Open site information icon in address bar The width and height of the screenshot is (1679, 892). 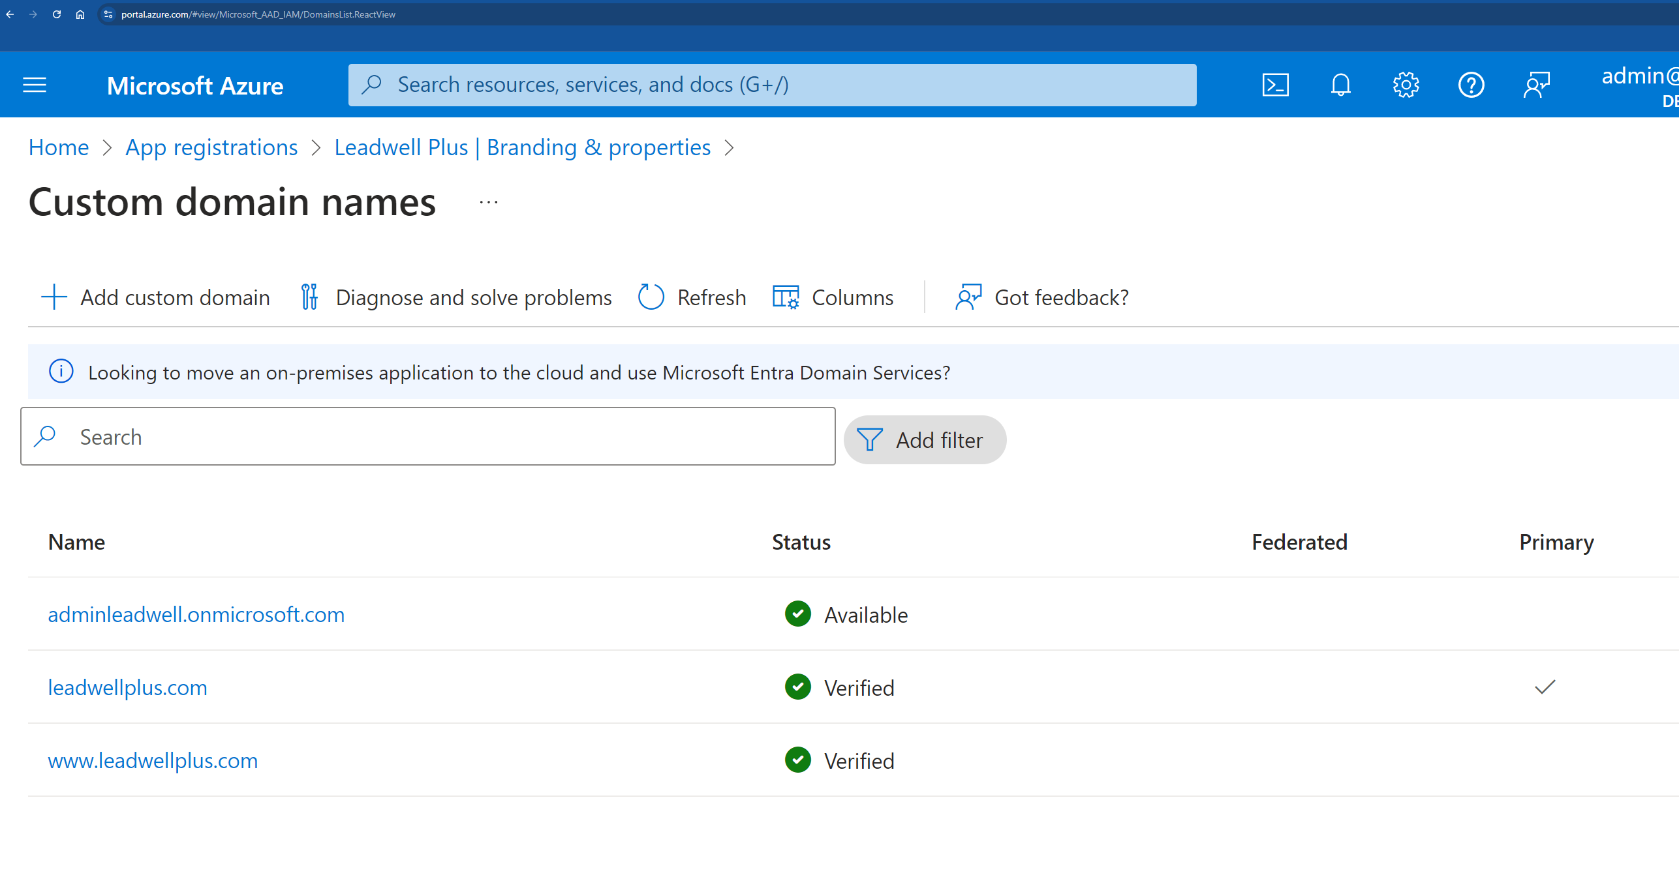[108, 14]
